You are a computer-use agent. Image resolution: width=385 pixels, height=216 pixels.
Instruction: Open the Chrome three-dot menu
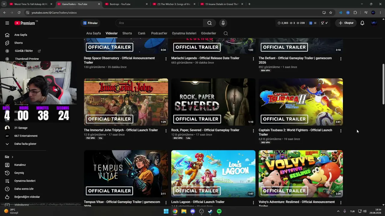pos(380,13)
